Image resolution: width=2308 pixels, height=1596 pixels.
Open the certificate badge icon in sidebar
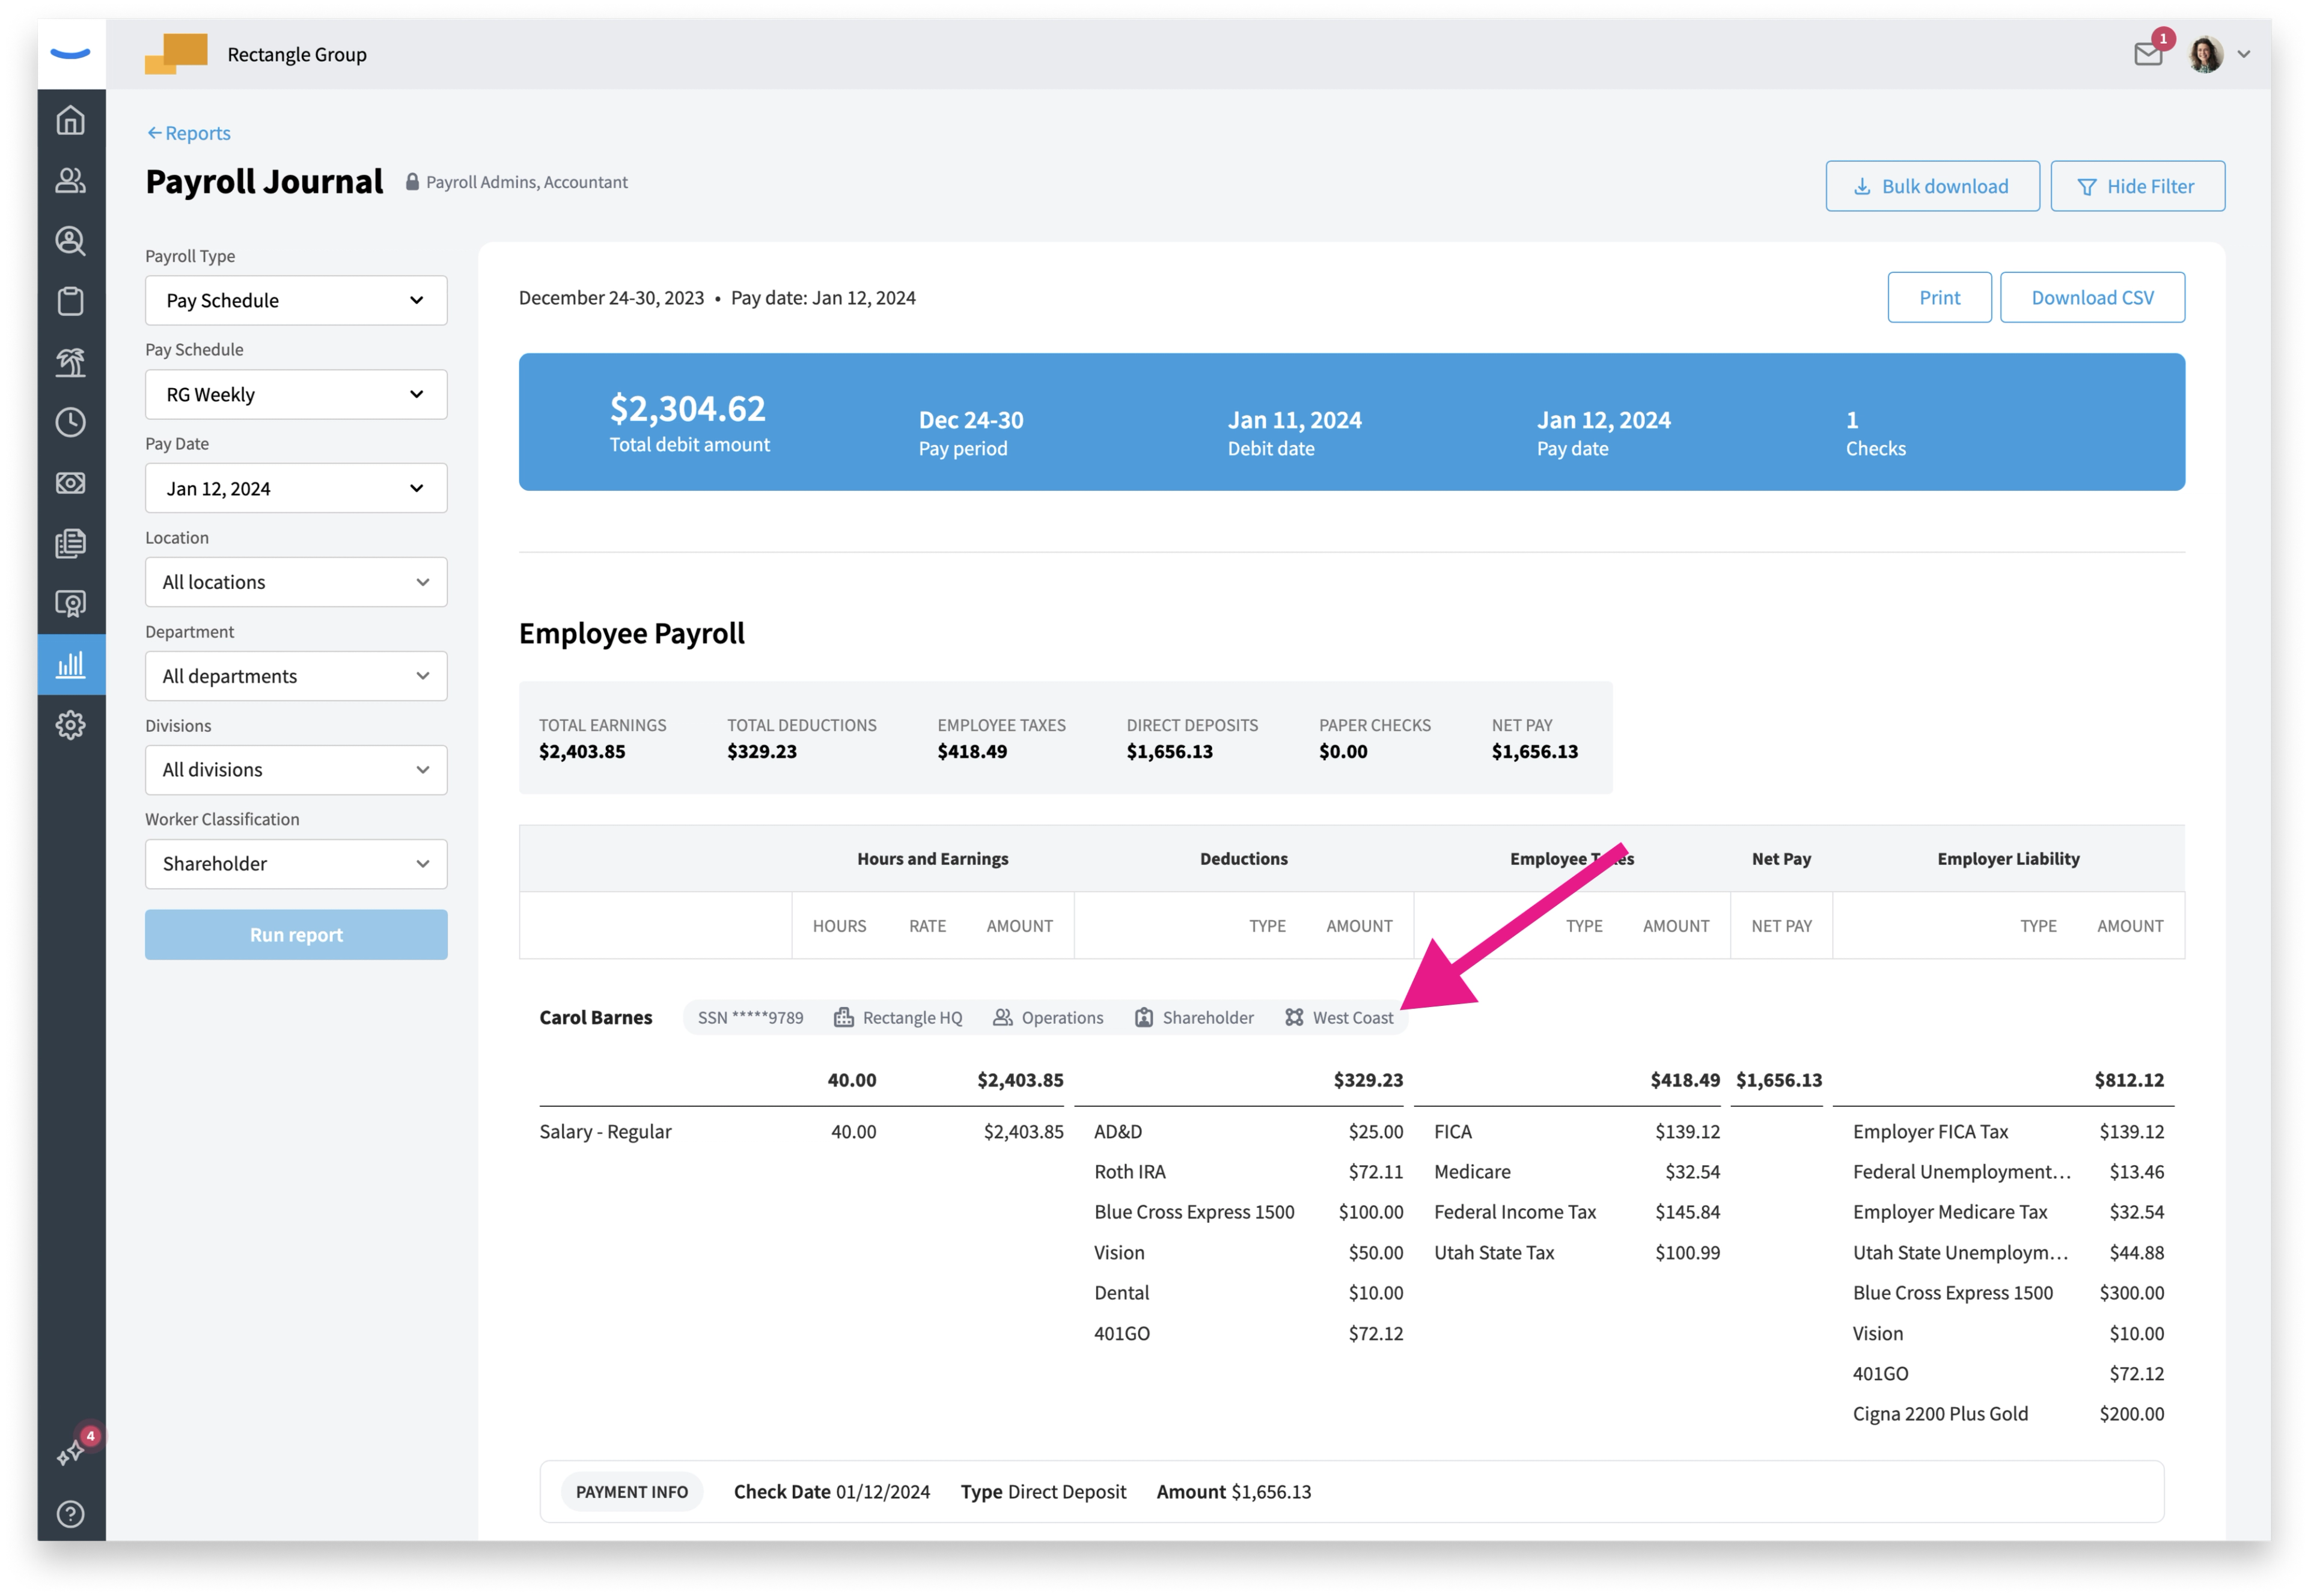tap(70, 604)
